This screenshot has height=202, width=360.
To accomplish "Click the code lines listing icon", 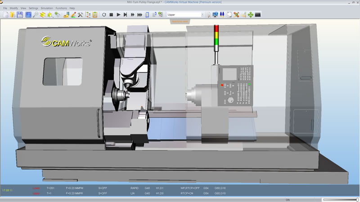I will pos(154,15).
